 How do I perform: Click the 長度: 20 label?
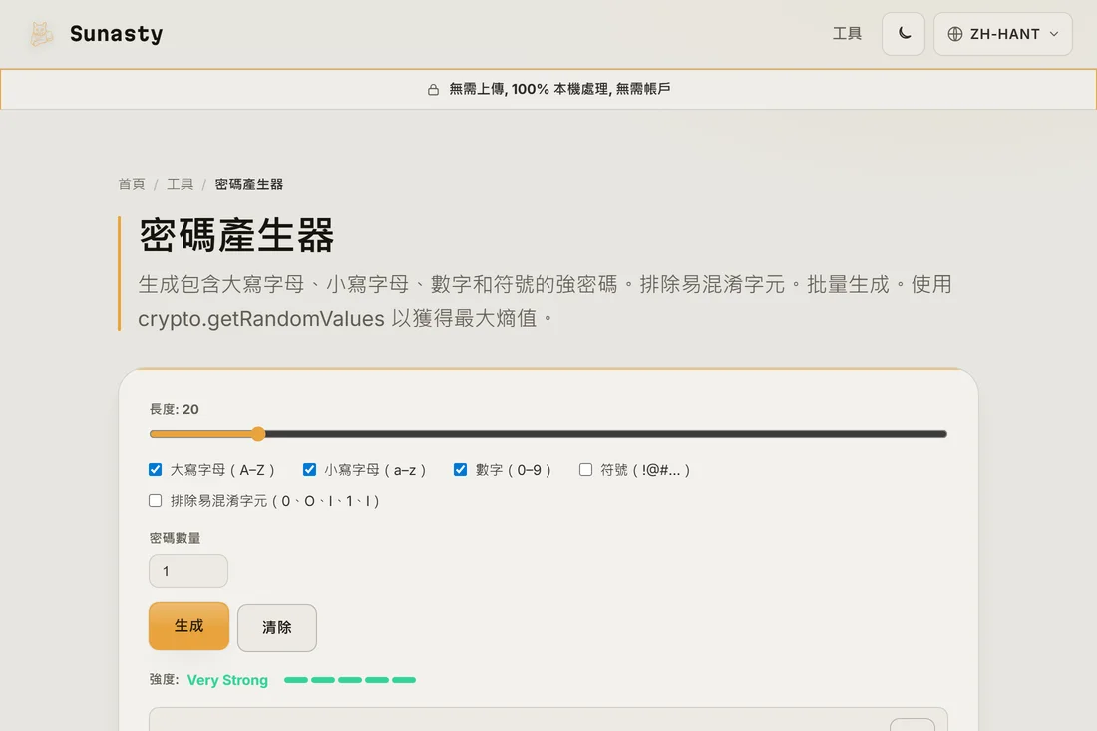point(175,409)
